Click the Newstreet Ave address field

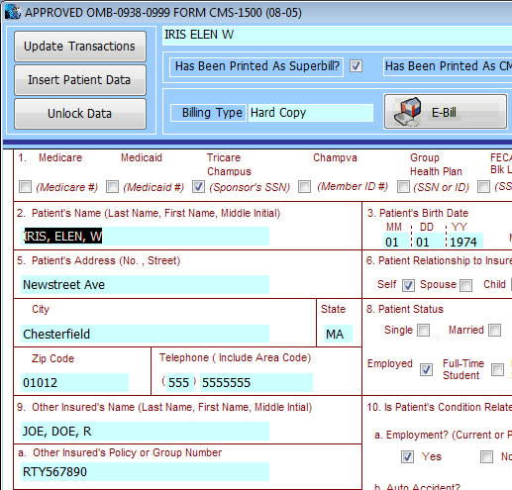click(145, 285)
